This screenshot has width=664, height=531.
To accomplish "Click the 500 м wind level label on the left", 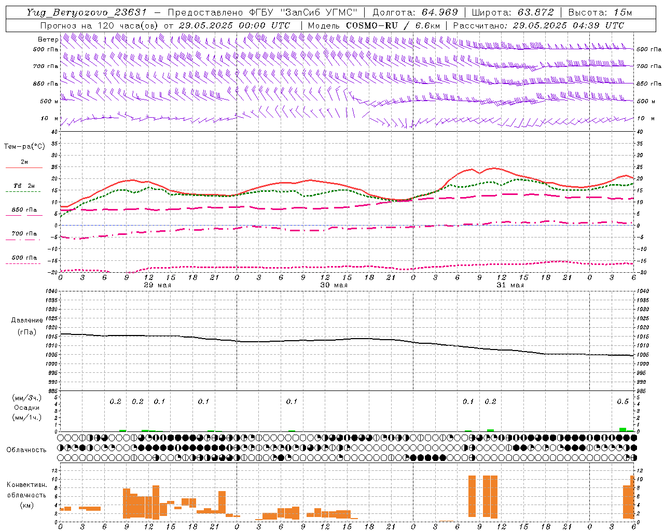I will click(49, 101).
